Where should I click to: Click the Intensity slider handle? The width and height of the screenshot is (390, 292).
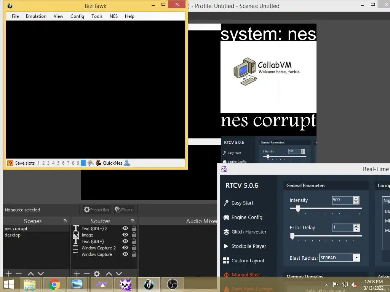point(298,209)
